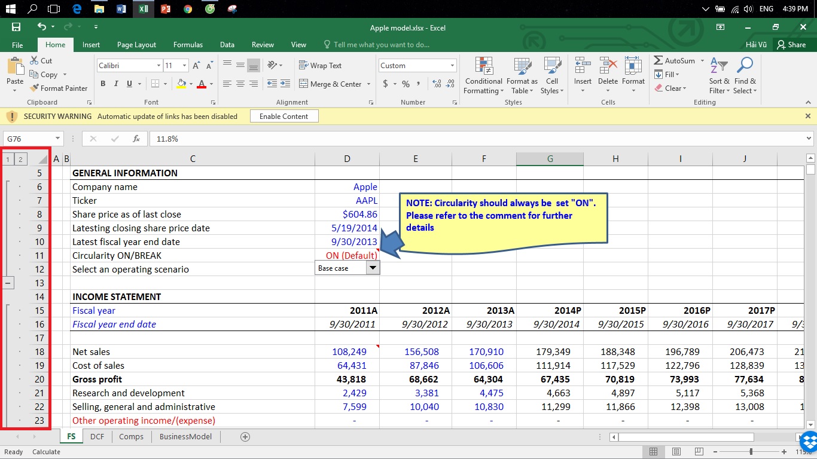817x459 pixels.
Task: Open the Calibri font name dropdown
Action: pos(159,66)
